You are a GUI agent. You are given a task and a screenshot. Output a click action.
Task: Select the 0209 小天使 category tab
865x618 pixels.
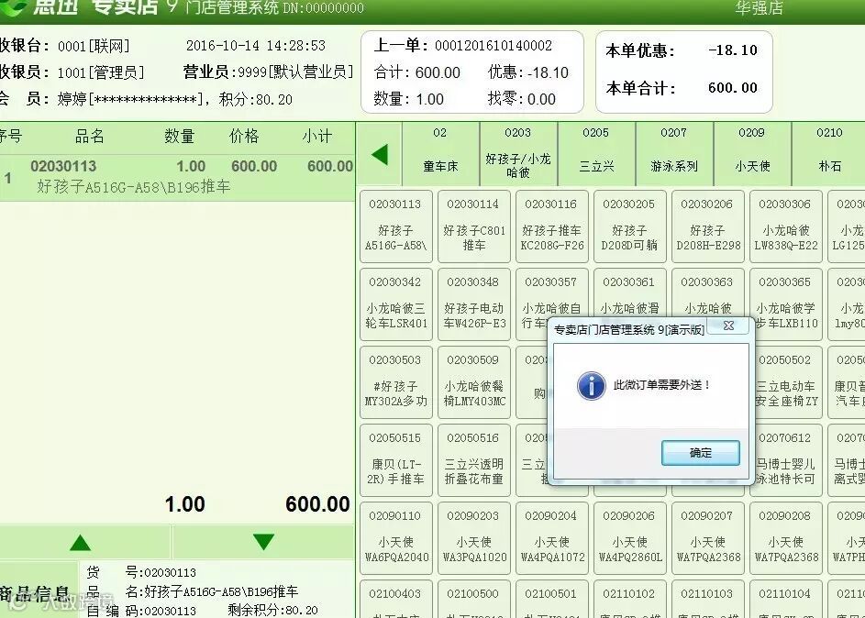752,154
